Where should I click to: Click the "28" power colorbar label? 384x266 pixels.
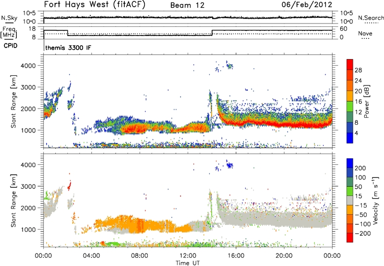(x=358, y=70)
